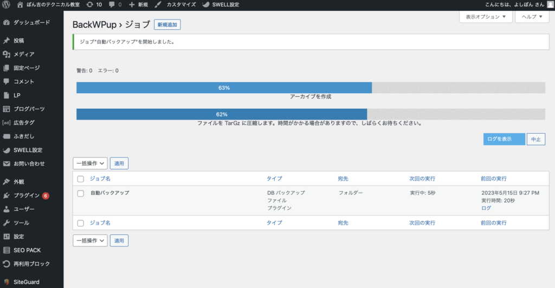This screenshot has height=288, width=555.
Task: Tick the select-all checkbox in table footer
Action: coord(81,223)
